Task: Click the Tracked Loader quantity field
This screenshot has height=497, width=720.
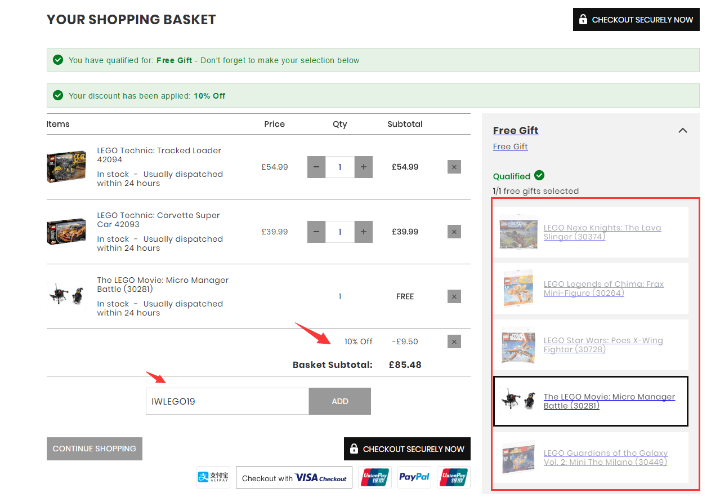Action: tap(340, 167)
